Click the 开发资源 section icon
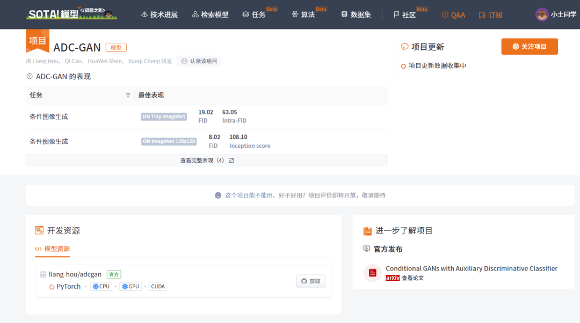 coord(39,230)
